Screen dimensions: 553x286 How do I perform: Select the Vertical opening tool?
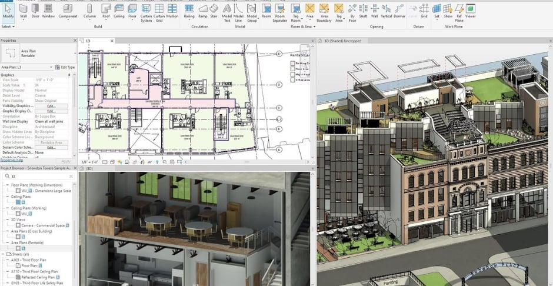click(386, 12)
